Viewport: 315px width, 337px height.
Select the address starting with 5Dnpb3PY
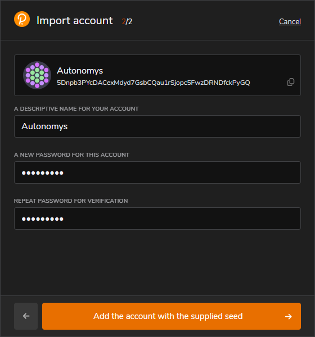tap(154, 83)
